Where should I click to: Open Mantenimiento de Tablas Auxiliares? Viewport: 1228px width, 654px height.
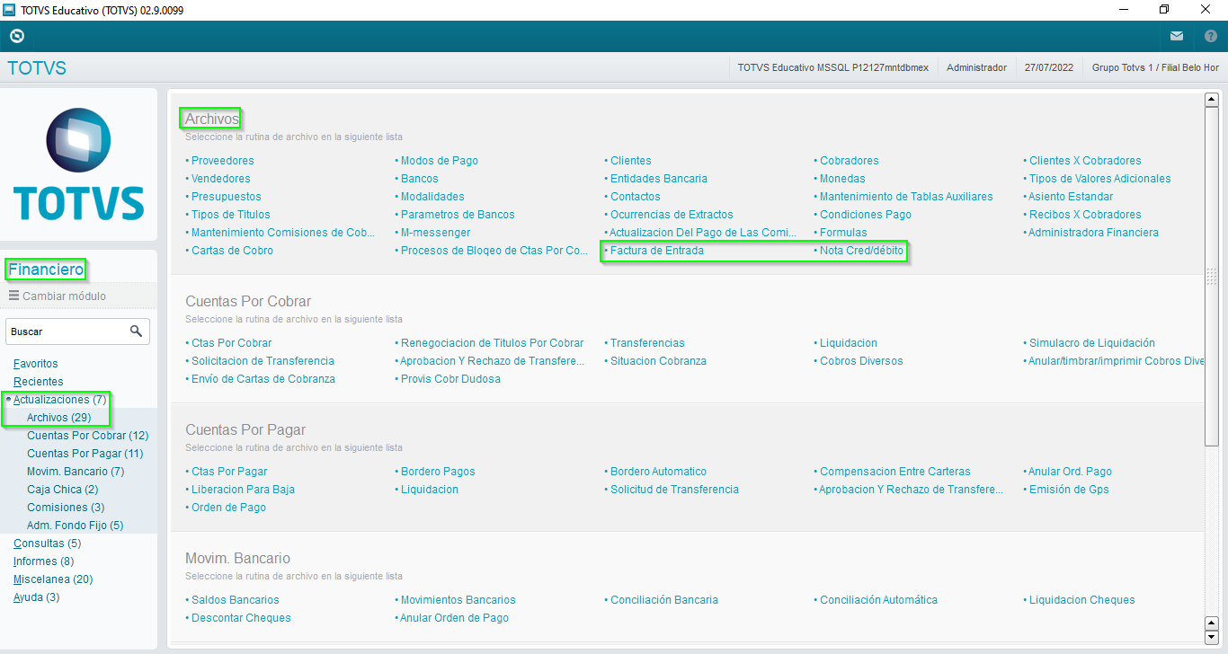coord(906,197)
